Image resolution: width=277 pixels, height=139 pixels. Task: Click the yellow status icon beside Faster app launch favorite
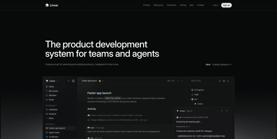[x=47, y=128]
